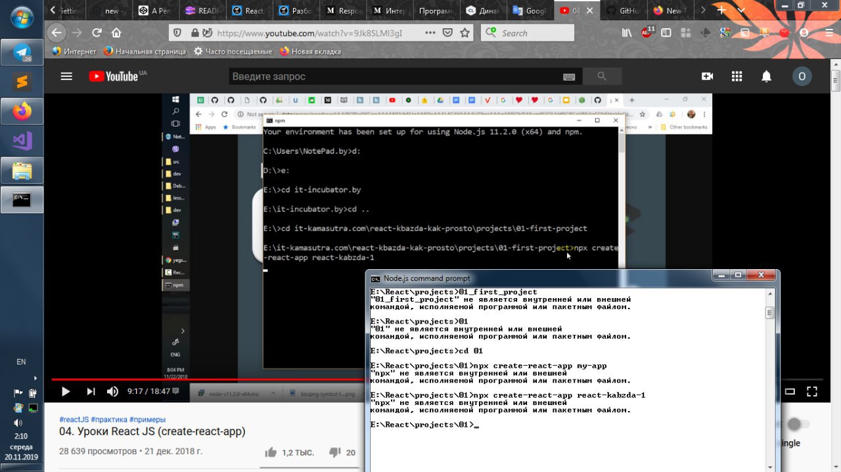This screenshot has height=472, width=841.
Task: Skip to the next video
Action: (x=91, y=392)
